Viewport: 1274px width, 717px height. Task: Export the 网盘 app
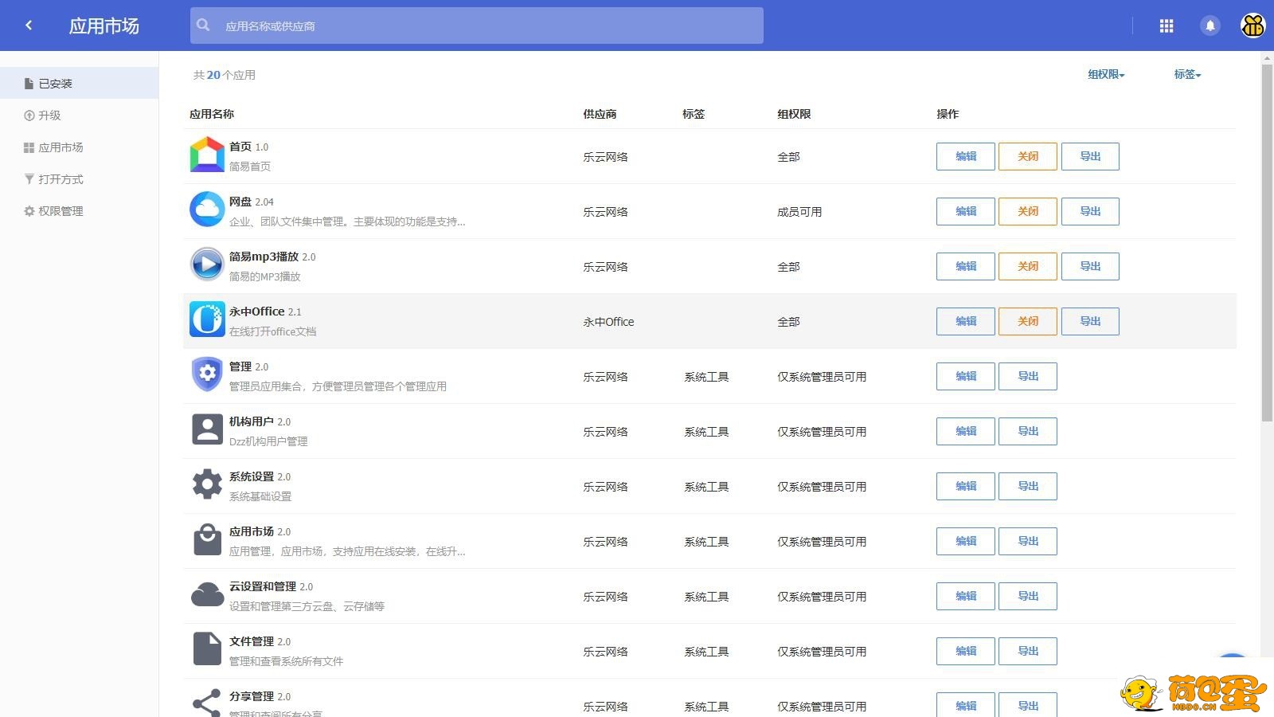coord(1089,211)
